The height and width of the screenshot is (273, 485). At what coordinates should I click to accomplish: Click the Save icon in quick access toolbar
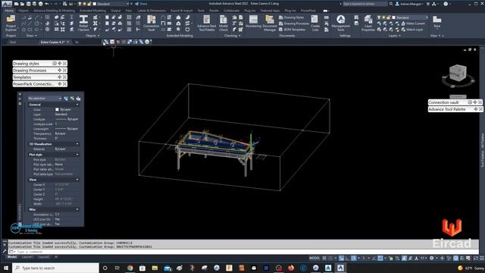[x=28, y=4]
